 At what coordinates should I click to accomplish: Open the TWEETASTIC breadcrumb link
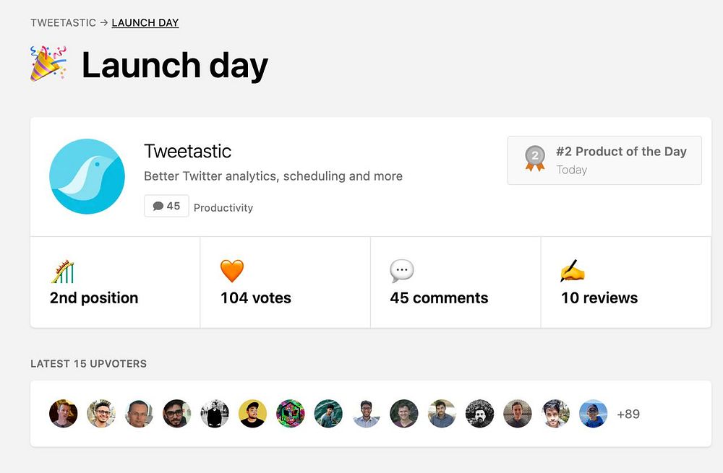pos(63,22)
